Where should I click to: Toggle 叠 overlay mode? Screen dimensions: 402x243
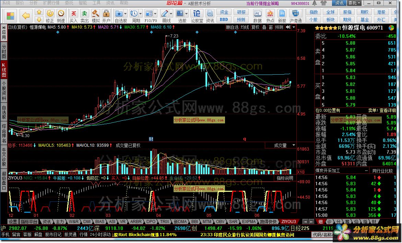[x=264, y=27]
